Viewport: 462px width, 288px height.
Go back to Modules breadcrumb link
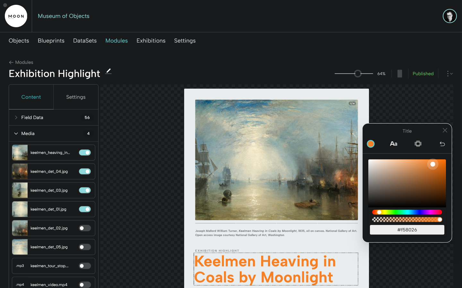click(x=24, y=62)
